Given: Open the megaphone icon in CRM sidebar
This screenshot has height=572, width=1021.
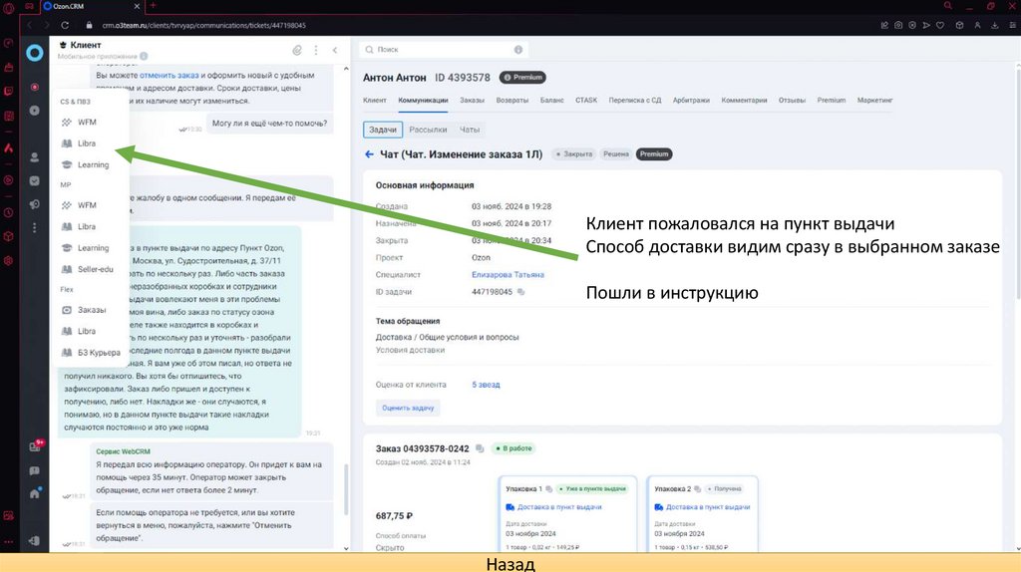Looking at the screenshot, I should point(35,204).
